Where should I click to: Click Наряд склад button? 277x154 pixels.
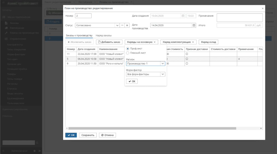pyautogui.click(x=208, y=42)
